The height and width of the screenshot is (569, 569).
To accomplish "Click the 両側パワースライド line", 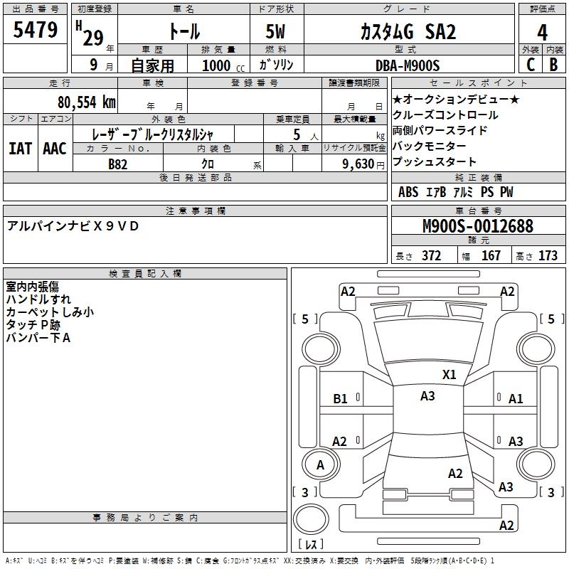I will [x=440, y=130].
